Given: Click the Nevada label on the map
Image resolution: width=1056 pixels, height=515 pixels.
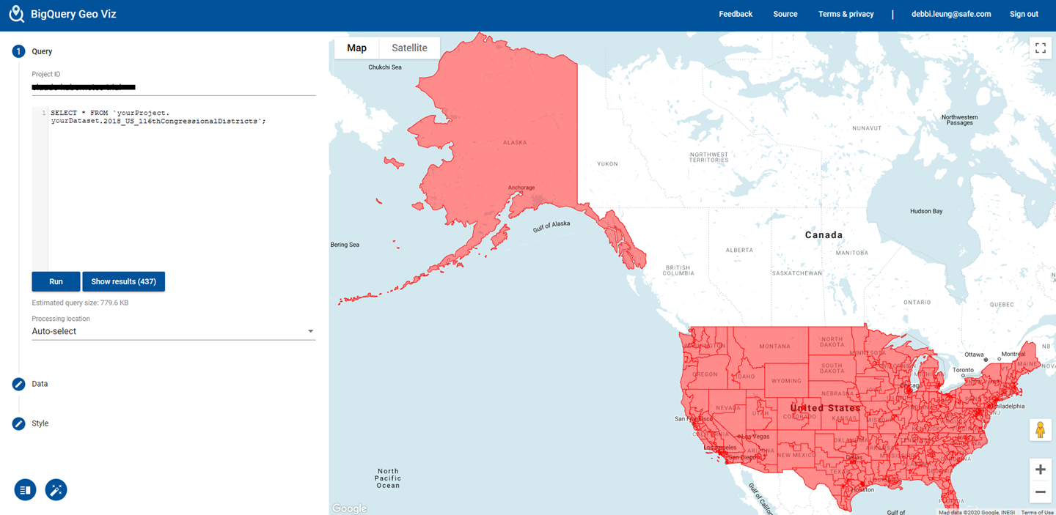Looking at the screenshot, I should (727, 408).
